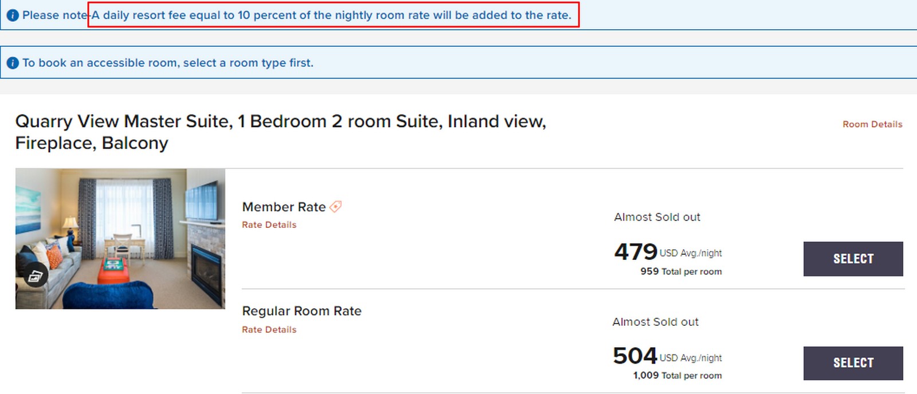
Task: Click the price tag icon next to Member Rate
Action: 335,207
